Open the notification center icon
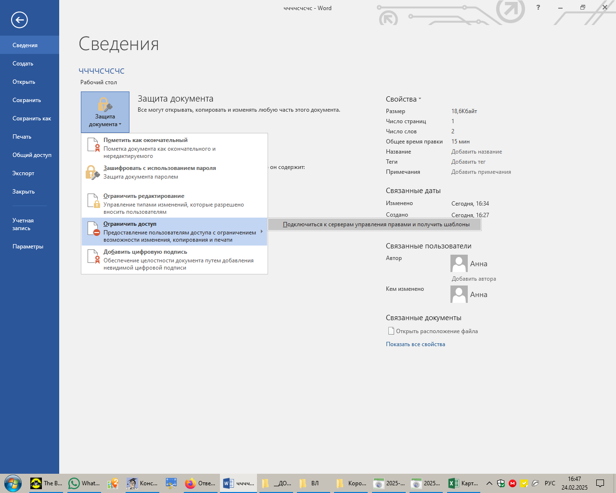616x493 pixels. tap(600, 483)
